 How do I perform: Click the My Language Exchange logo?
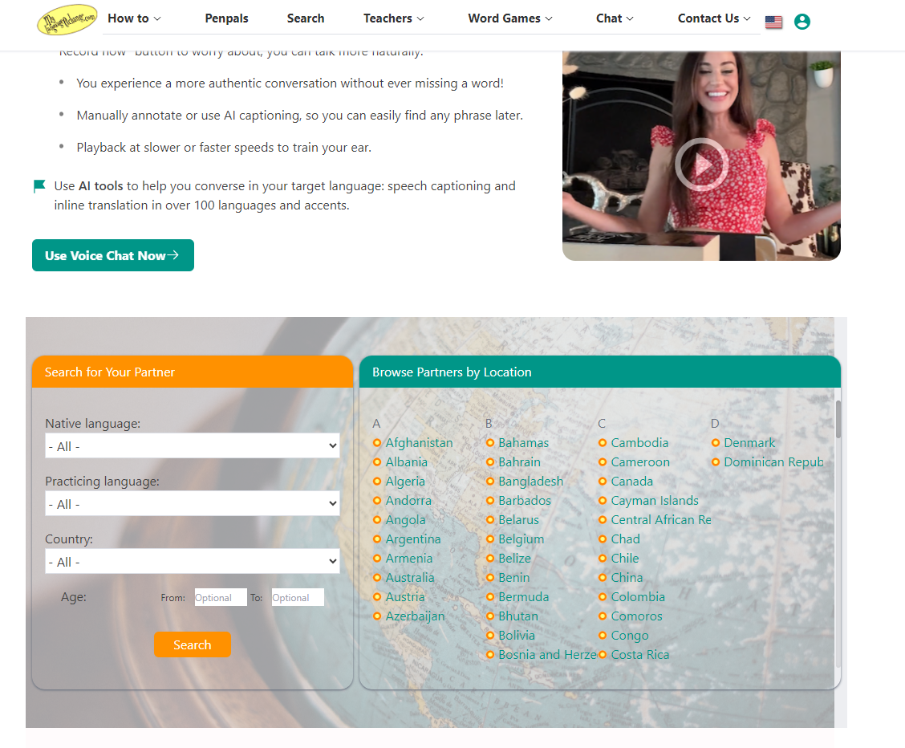67,19
